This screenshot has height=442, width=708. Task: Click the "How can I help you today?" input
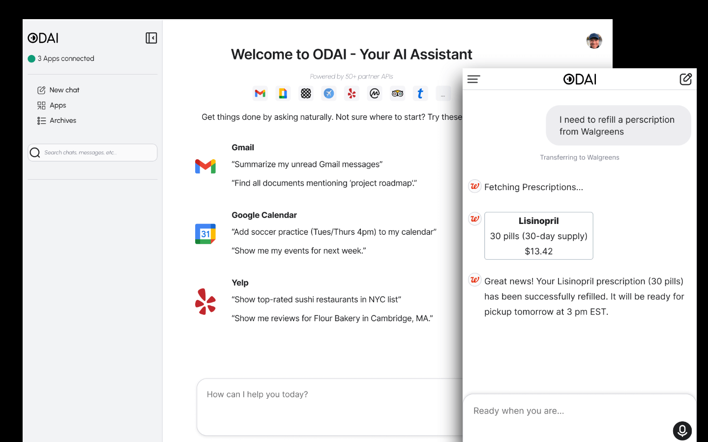pyautogui.click(x=329, y=407)
